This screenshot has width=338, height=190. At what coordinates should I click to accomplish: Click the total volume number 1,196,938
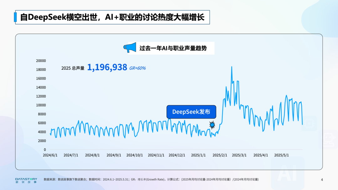107,67
